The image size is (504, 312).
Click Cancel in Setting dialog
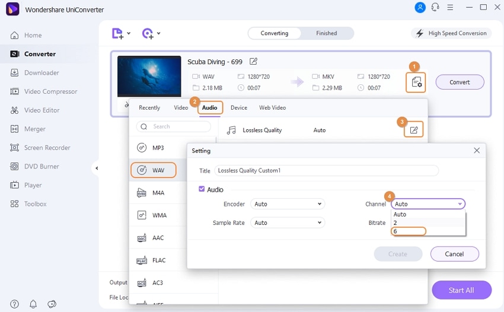tap(455, 254)
